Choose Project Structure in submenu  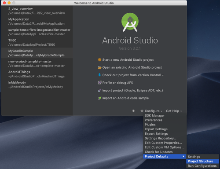[202, 161]
